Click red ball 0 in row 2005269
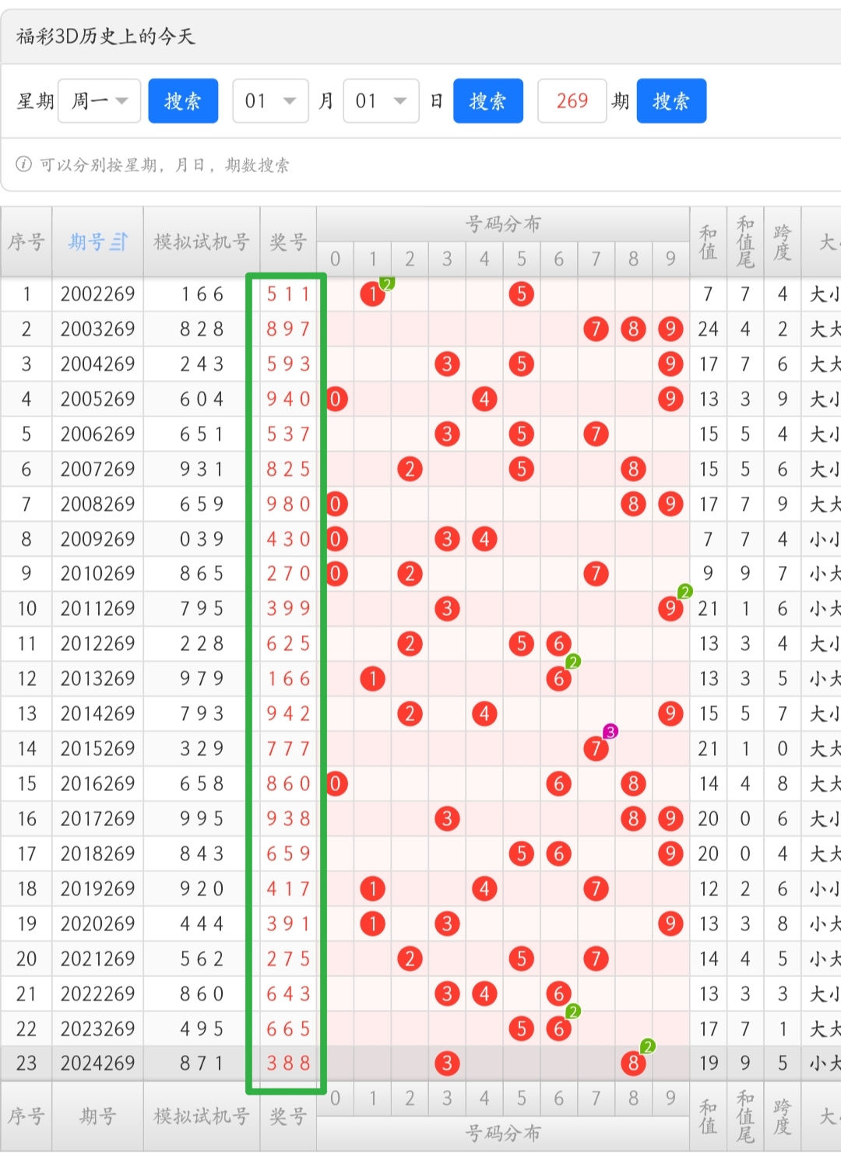This screenshot has width=841, height=1164. pyautogui.click(x=336, y=399)
